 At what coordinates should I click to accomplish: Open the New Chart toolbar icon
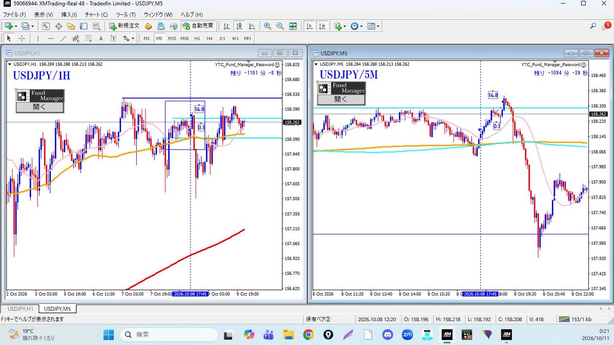click(9, 26)
